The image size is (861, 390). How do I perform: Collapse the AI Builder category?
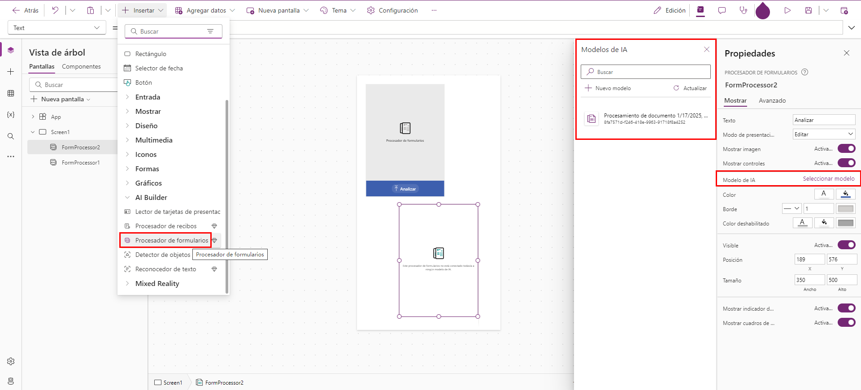click(127, 197)
